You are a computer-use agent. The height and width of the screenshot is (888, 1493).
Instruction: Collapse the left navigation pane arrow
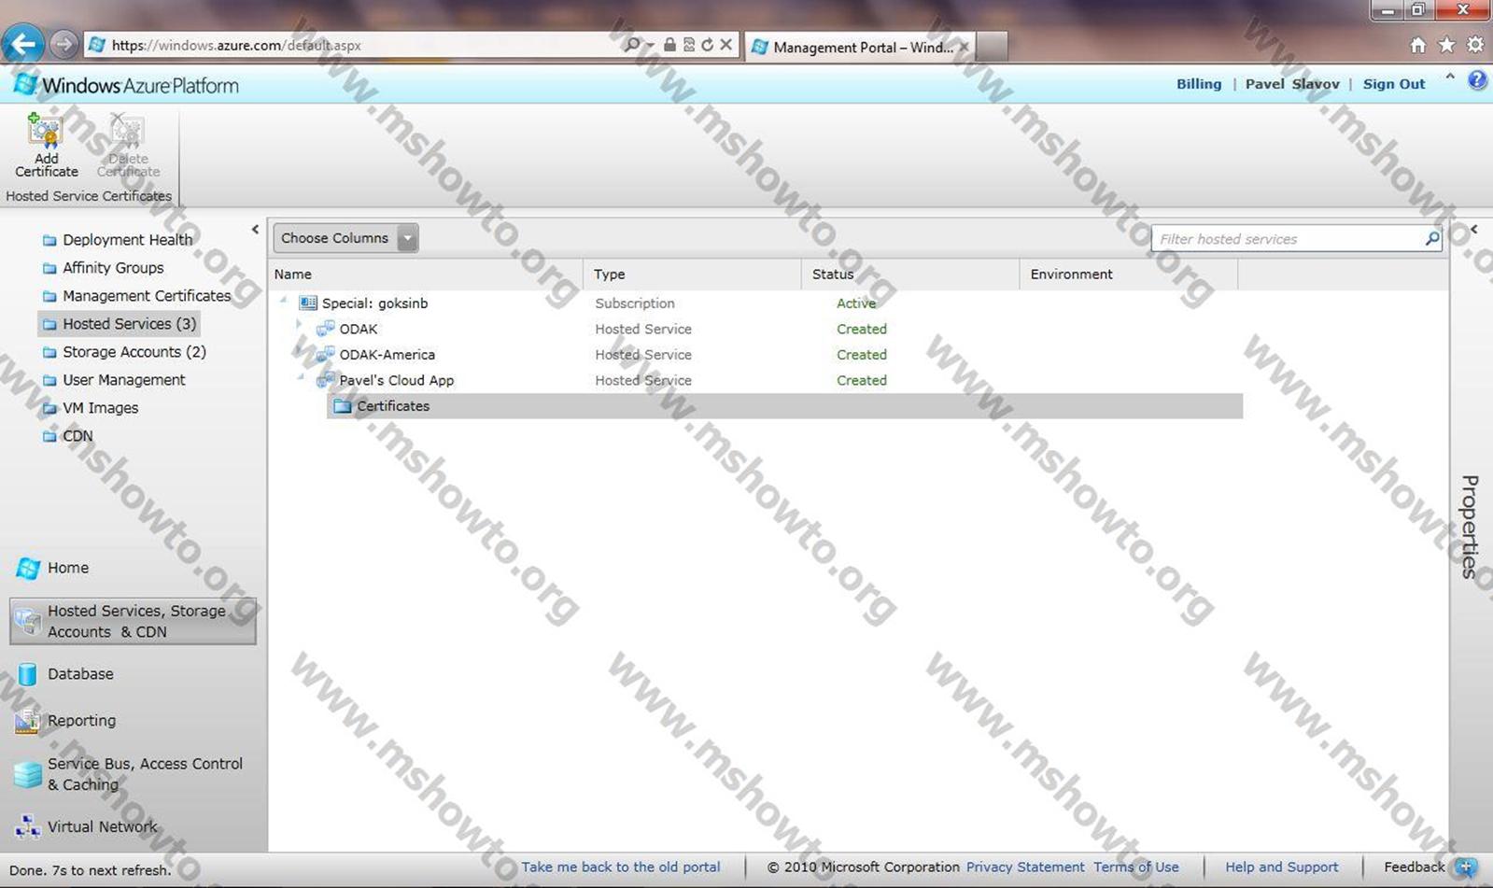pyautogui.click(x=255, y=229)
